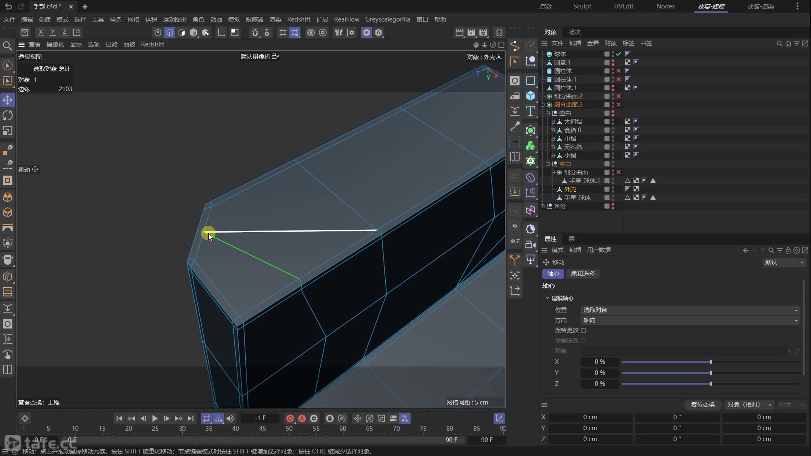Toggle green check enable for 球体
The height and width of the screenshot is (456, 811).
point(619,54)
